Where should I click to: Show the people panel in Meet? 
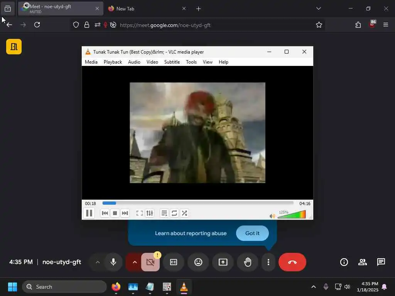363,262
